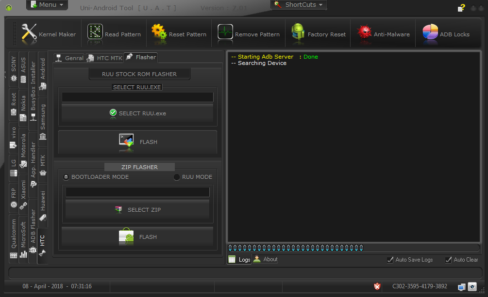Open the Android vertical side tab
The width and height of the screenshot is (488, 297).
[43, 74]
